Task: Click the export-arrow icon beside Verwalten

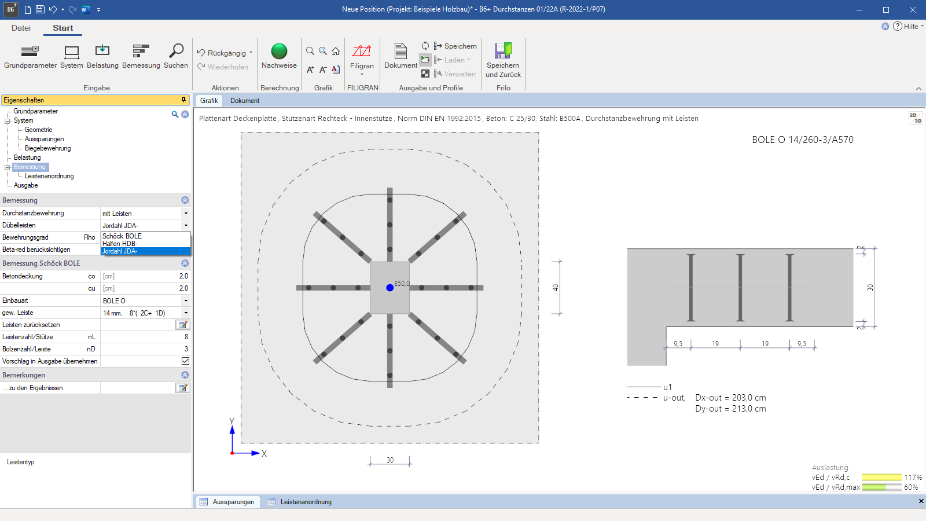Action: click(425, 74)
